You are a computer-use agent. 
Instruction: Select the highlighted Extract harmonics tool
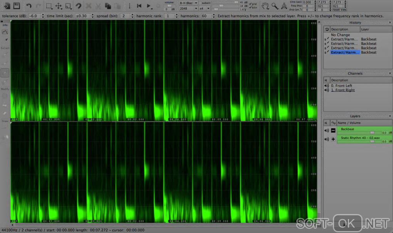click(x=5, y=73)
